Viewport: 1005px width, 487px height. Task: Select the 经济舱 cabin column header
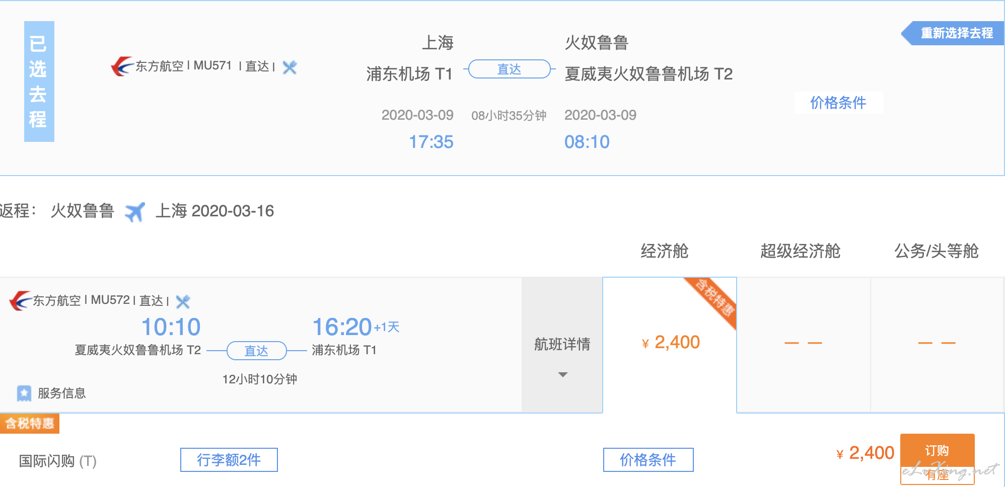tap(664, 251)
